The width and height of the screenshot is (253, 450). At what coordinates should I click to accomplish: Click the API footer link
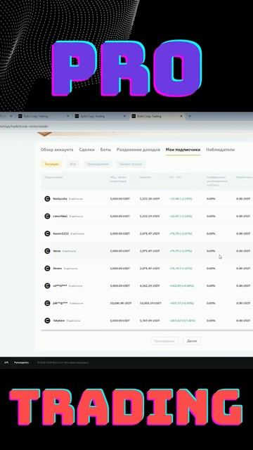[x=6, y=363]
